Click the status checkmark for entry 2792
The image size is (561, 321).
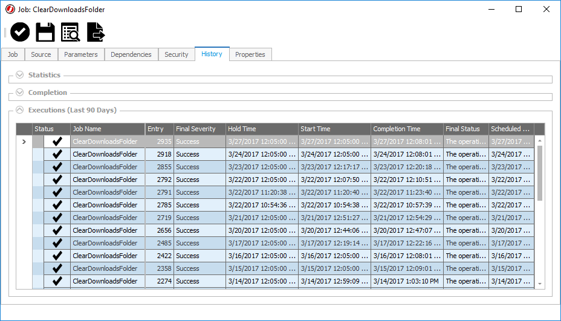coord(57,180)
